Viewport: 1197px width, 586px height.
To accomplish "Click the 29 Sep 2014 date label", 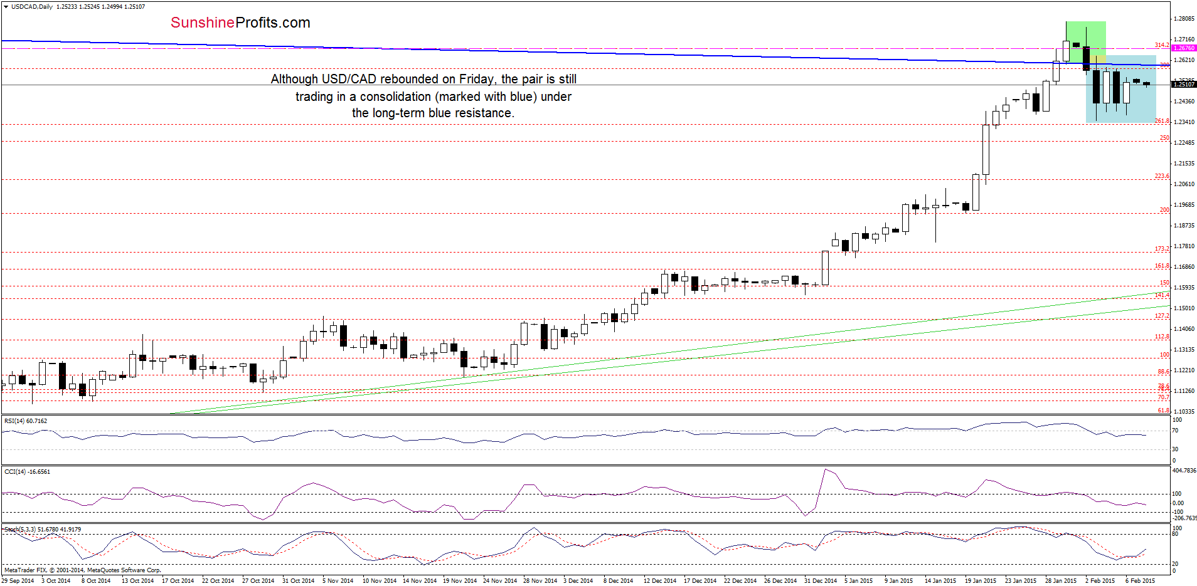I will tap(18, 580).
